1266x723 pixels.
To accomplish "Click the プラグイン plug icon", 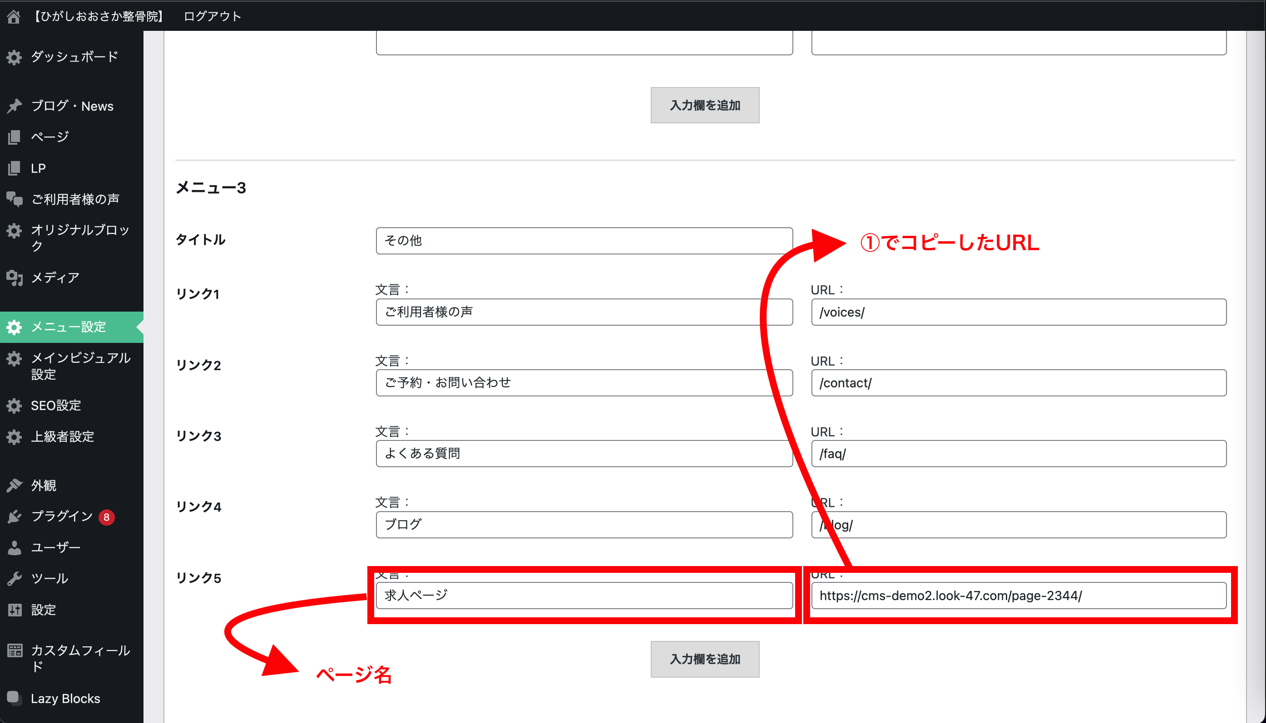I will coord(14,517).
